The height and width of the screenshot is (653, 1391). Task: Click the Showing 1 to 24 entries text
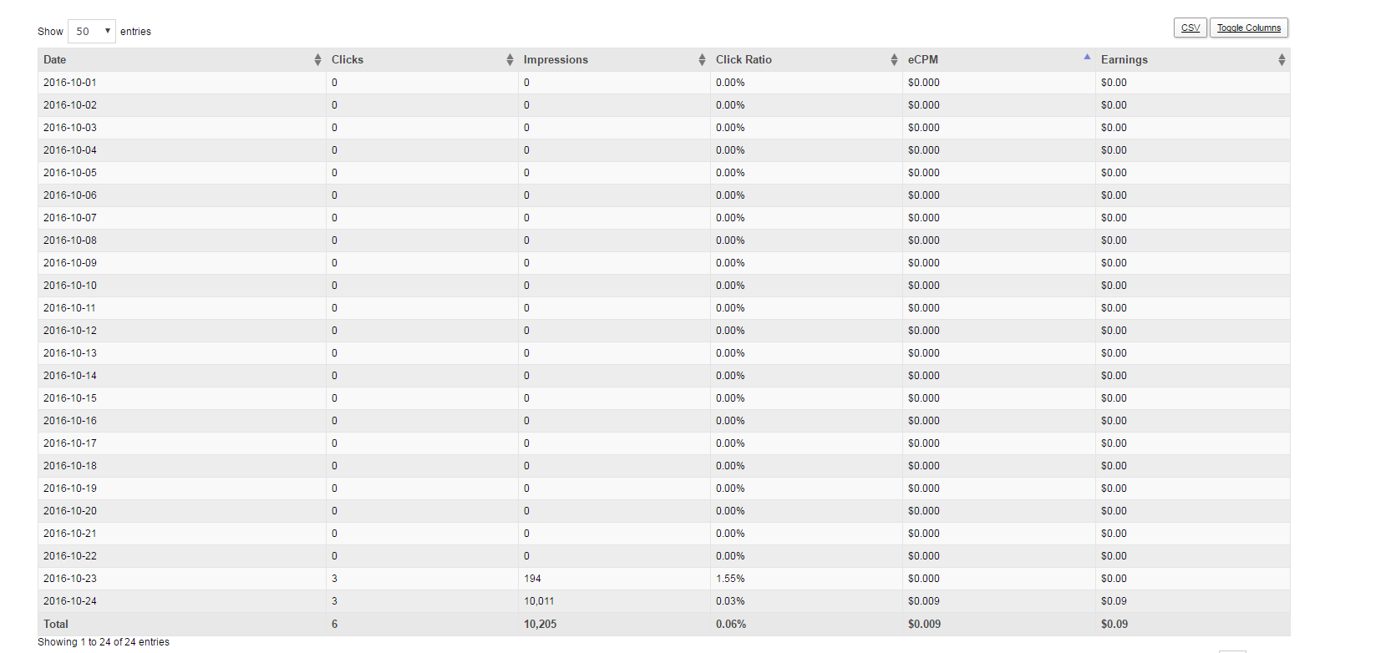[x=104, y=642]
